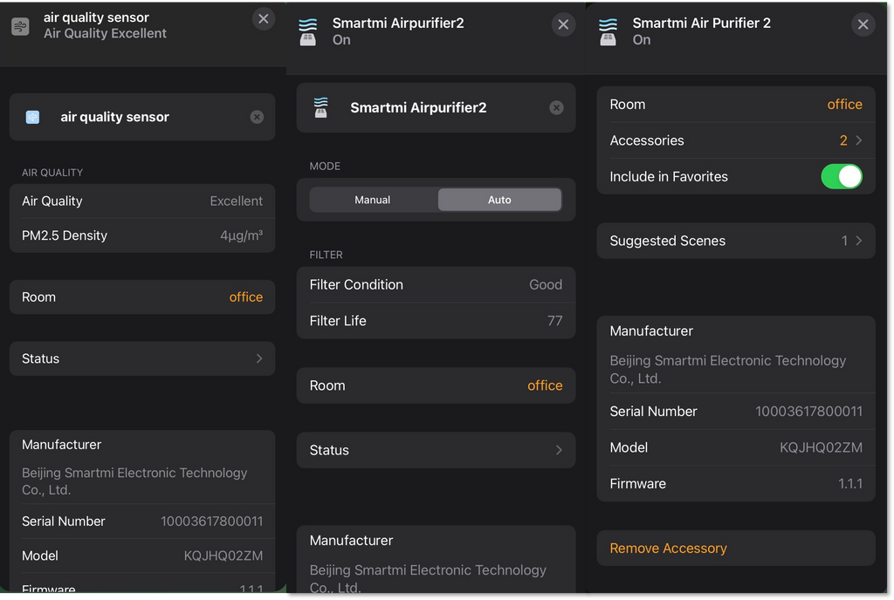The image size is (894, 600).
Task: Click the FILTER section heading
Action: click(327, 255)
